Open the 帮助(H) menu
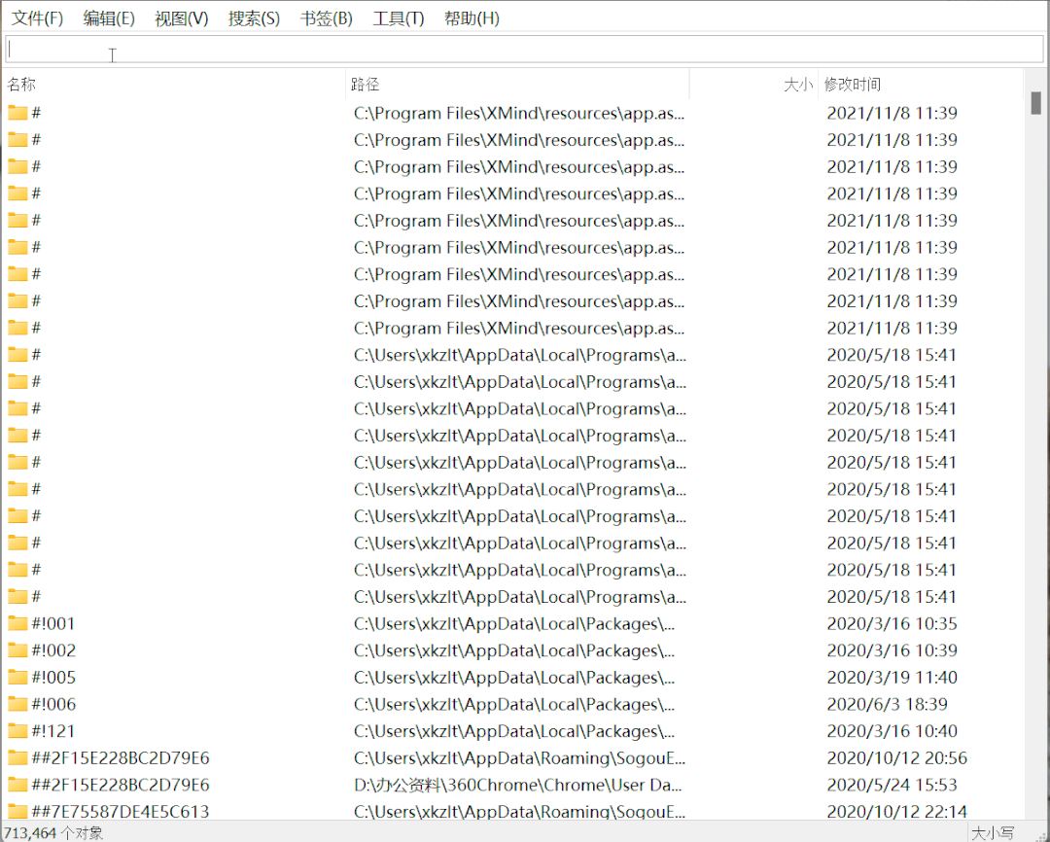Image resolution: width=1050 pixels, height=842 pixels. click(472, 18)
